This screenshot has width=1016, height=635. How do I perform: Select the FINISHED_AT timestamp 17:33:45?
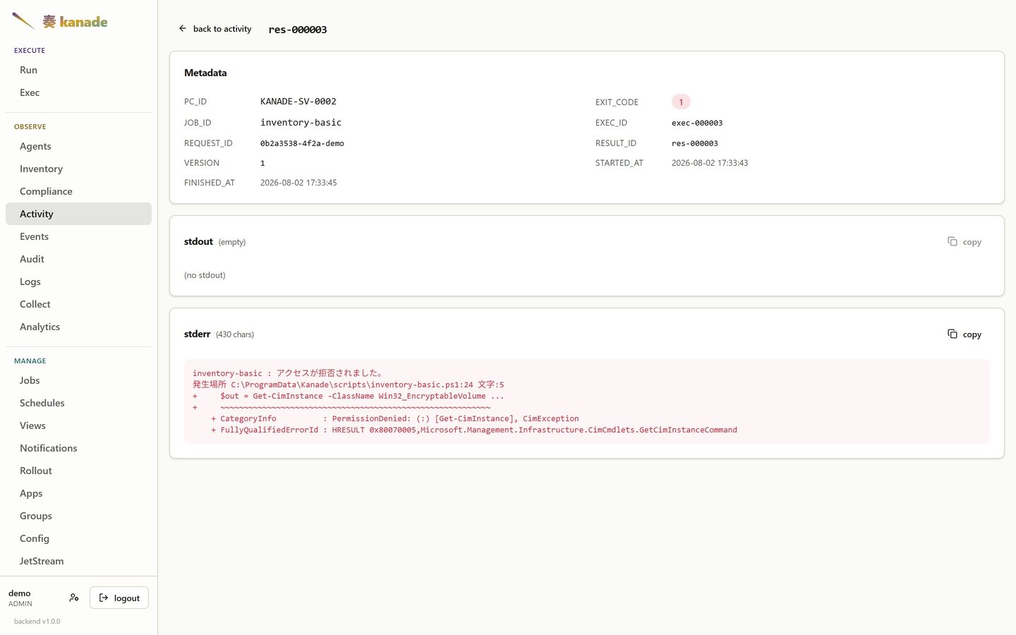pyautogui.click(x=298, y=183)
